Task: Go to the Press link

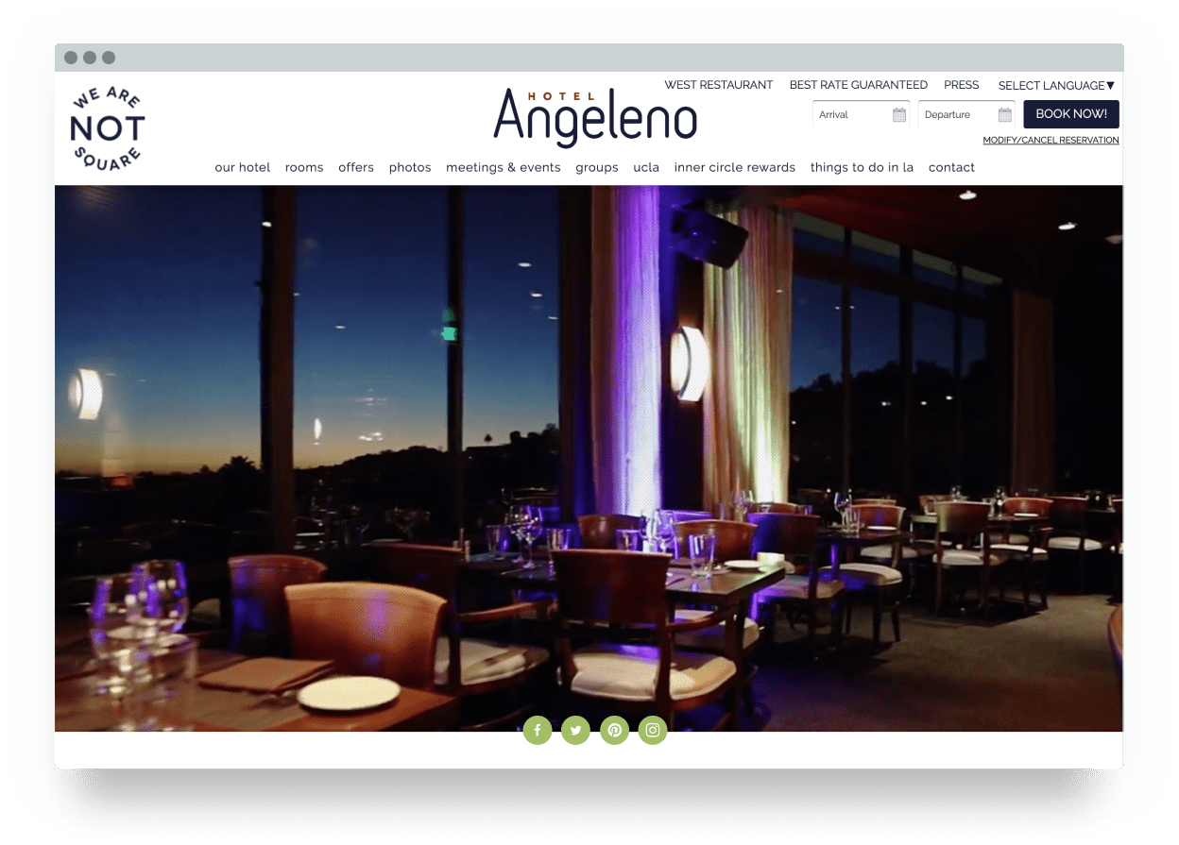Action: (x=962, y=85)
